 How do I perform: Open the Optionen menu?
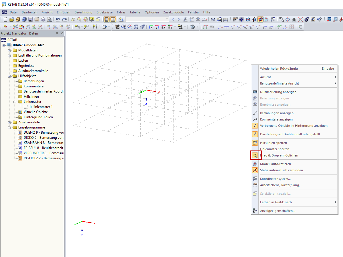[152, 12]
